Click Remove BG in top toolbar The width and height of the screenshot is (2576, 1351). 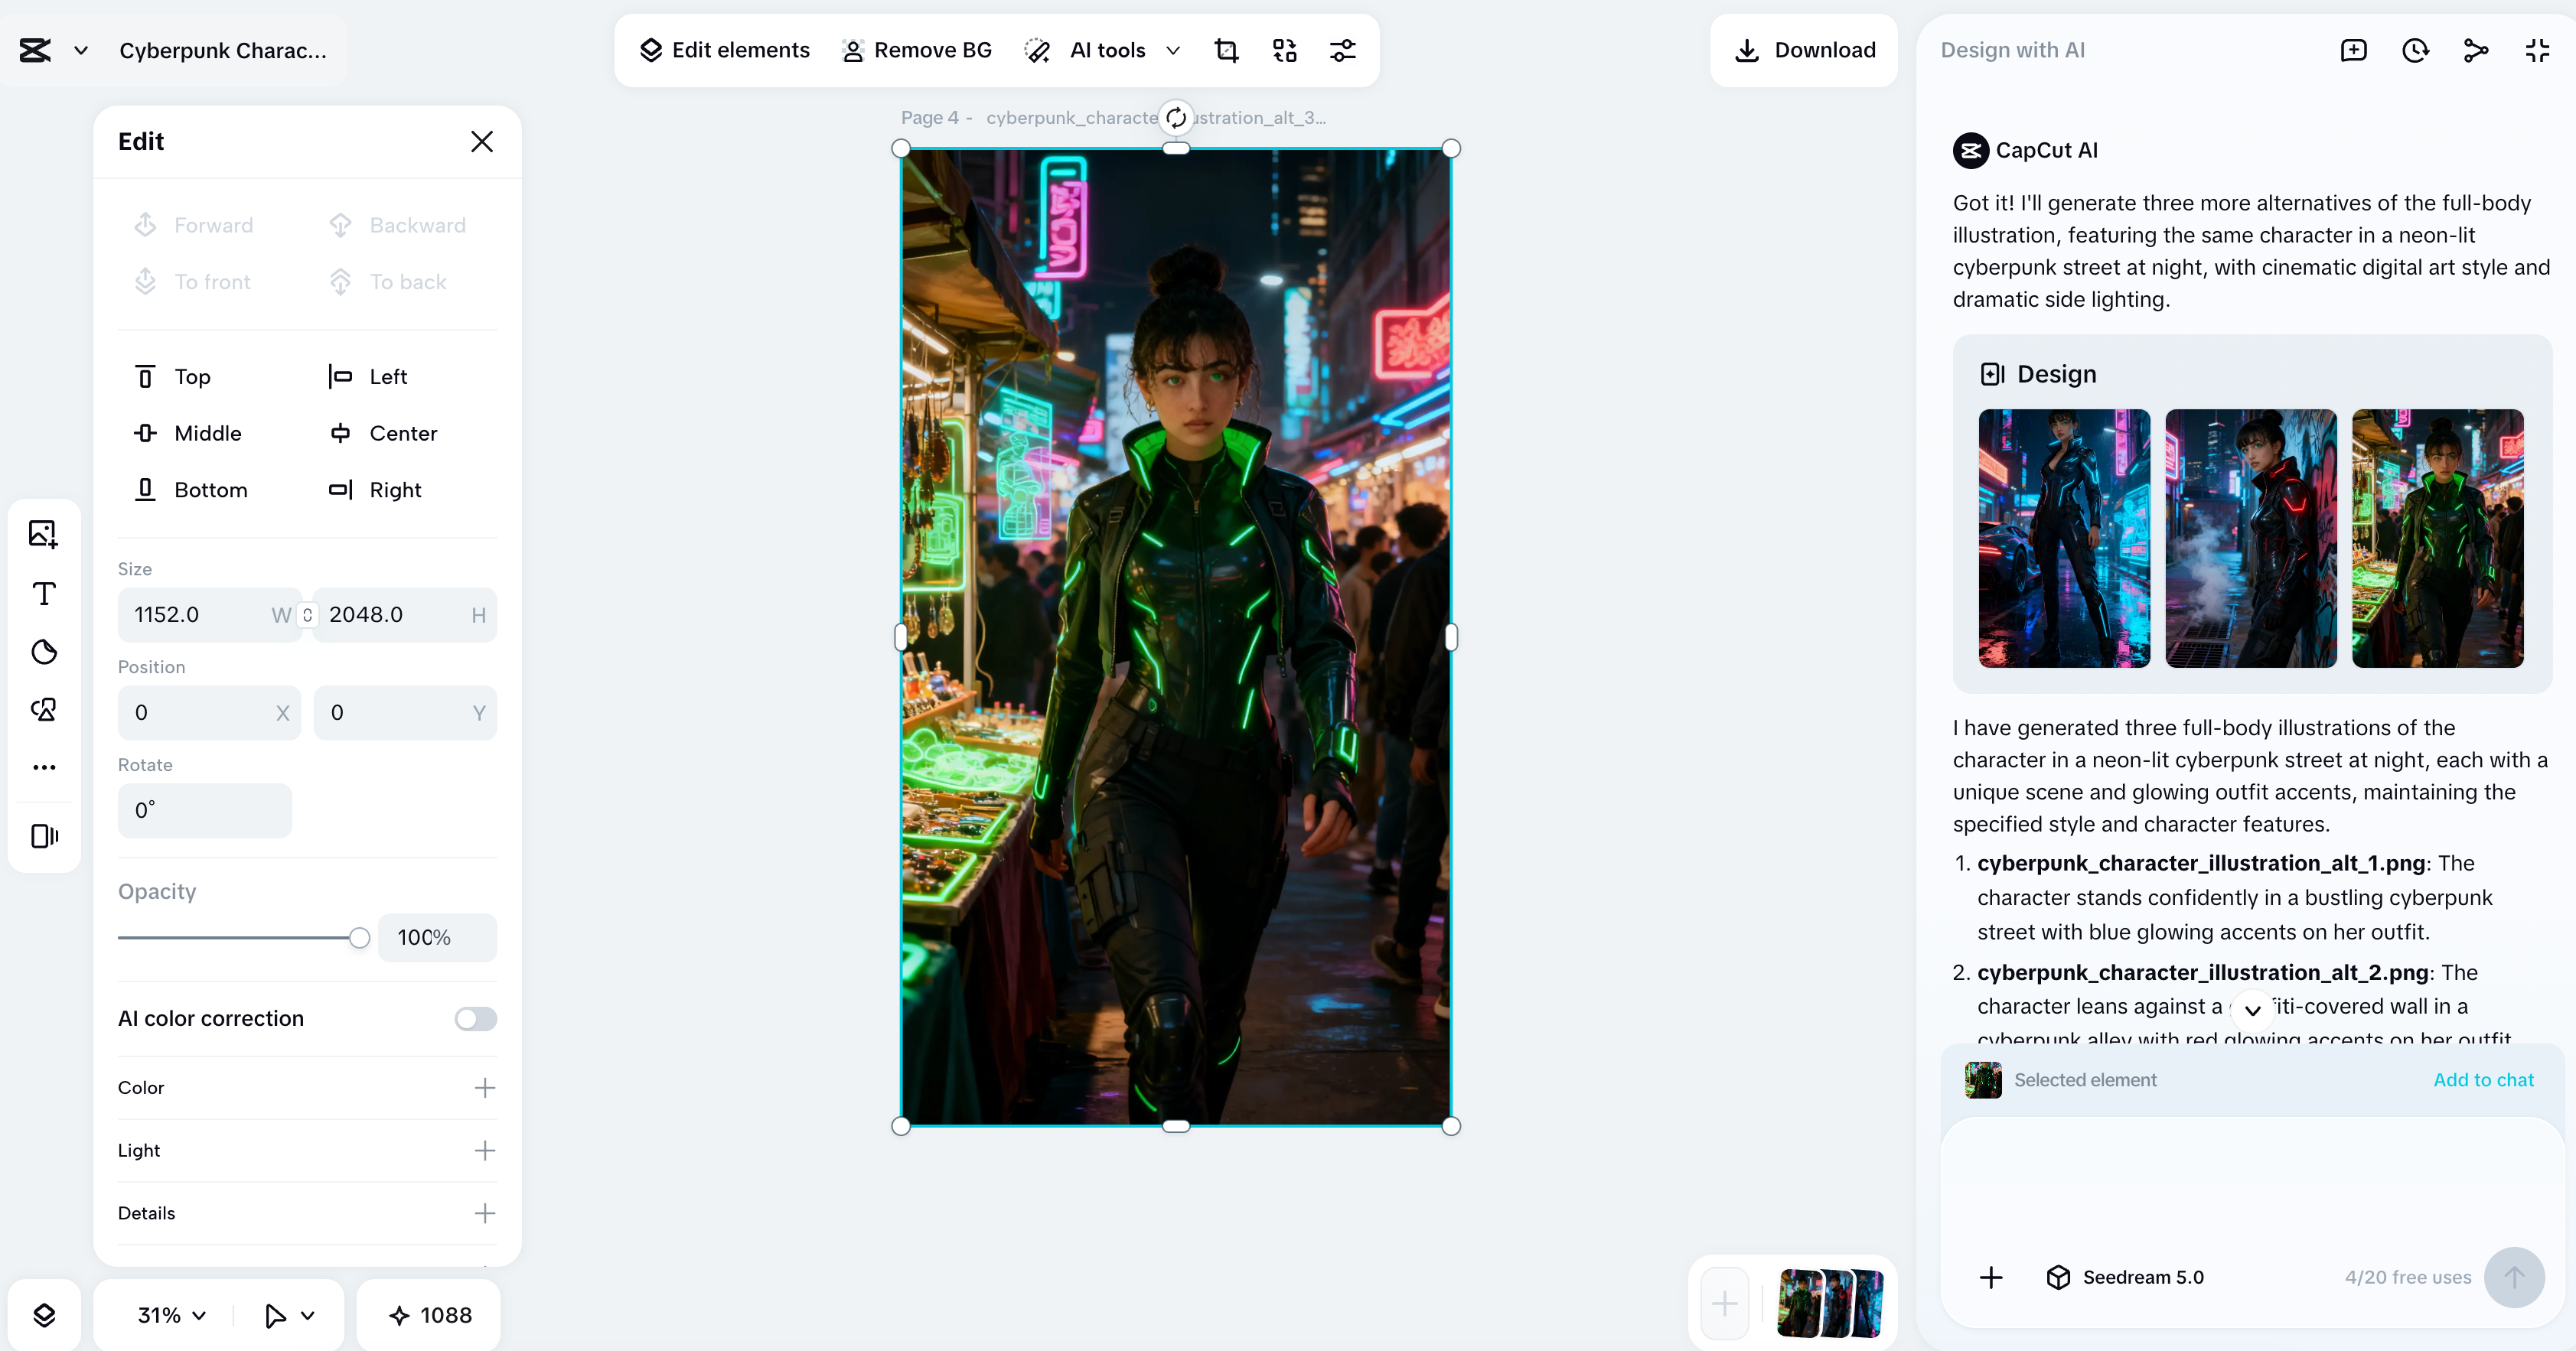point(917,50)
